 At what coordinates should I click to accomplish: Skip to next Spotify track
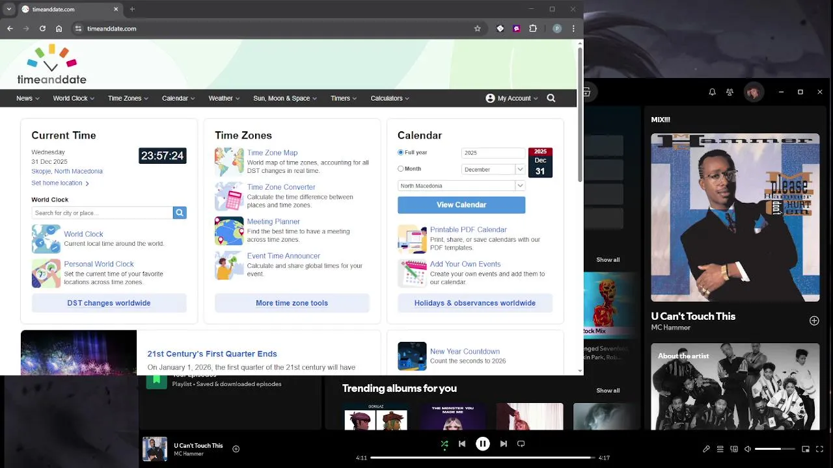(503, 444)
